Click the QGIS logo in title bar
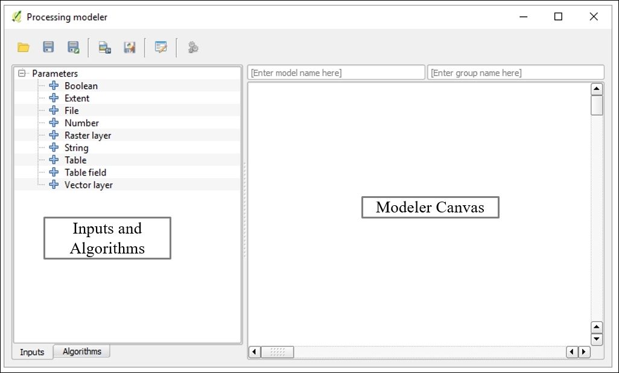This screenshot has width=619, height=373. click(16, 17)
